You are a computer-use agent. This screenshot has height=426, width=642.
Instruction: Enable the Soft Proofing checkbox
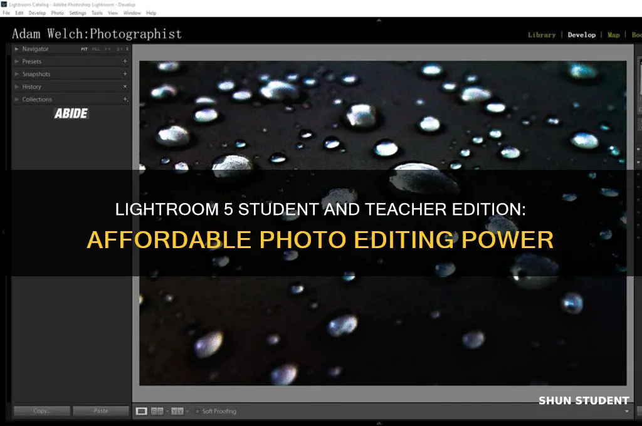pos(197,411)
